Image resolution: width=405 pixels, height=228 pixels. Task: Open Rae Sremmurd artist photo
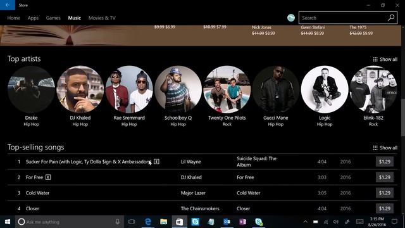129,89
